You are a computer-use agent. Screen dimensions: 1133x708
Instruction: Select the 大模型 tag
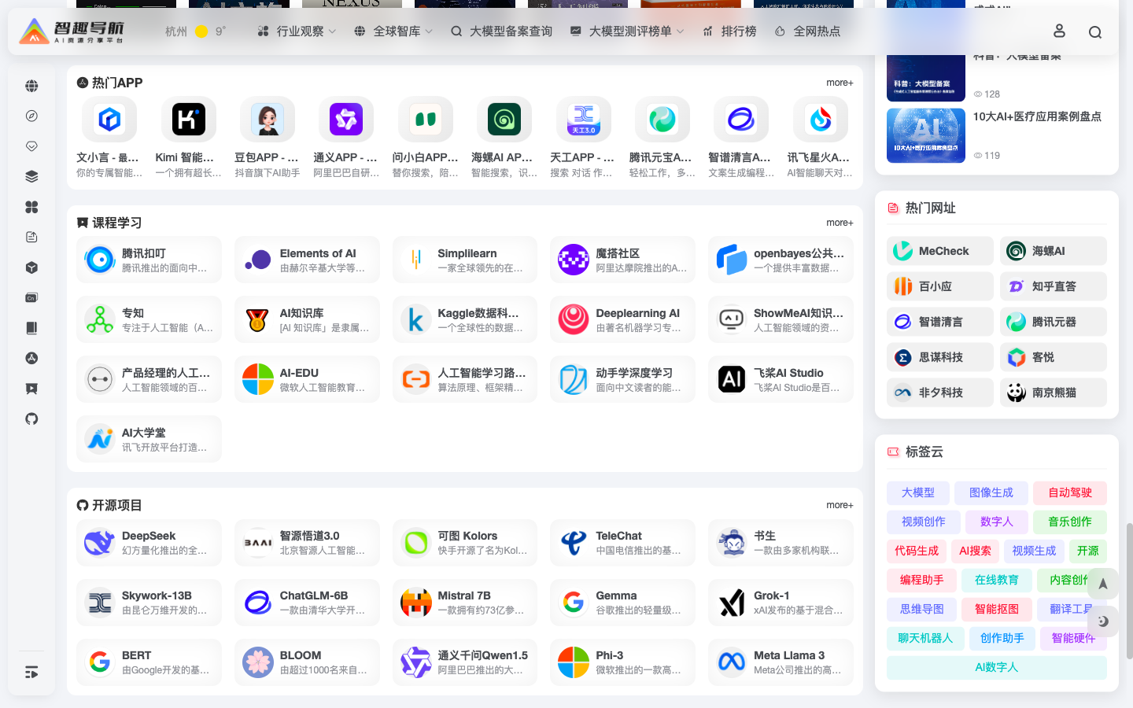918,492
